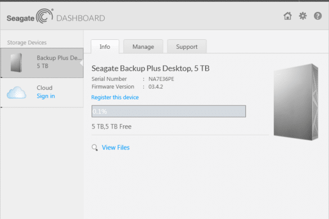The width and height of the screenshot is (329, 219).
Task: Open help with the question mark icon
Action: (318, 16)
